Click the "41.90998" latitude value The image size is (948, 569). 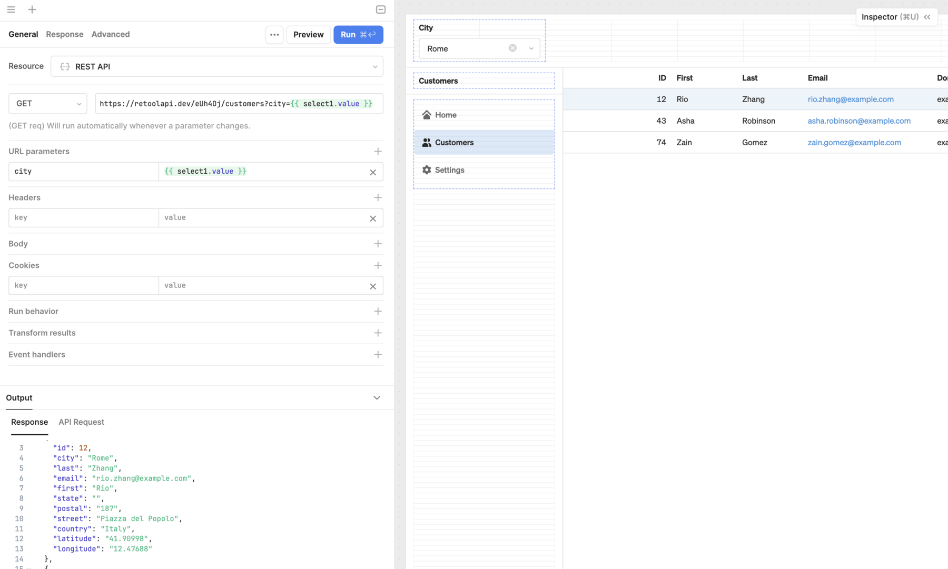[127, 539]
